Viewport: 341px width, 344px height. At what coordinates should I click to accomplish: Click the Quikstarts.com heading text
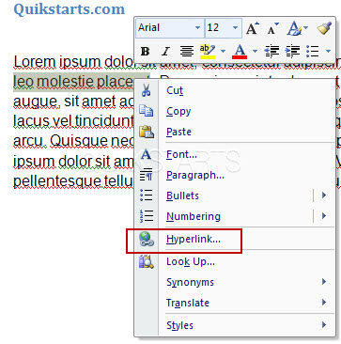pyautogui.click(x=70, y=8)
